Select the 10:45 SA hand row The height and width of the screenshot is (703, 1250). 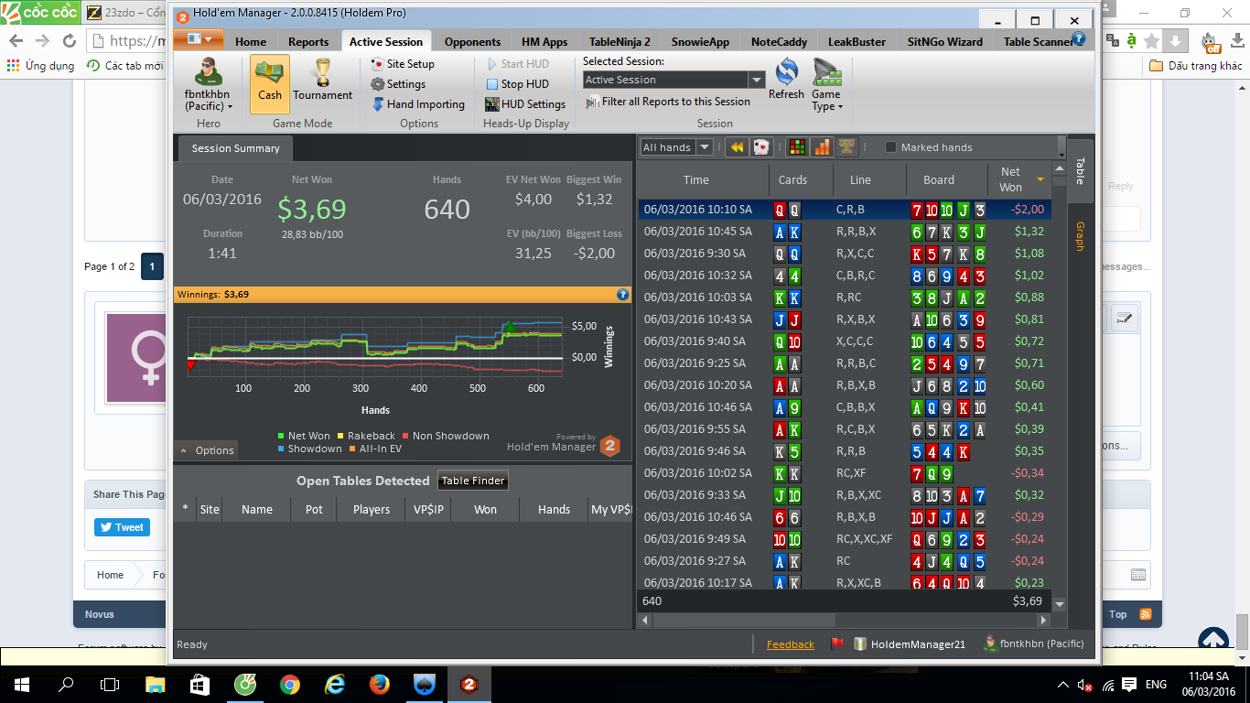pos(844,232)
